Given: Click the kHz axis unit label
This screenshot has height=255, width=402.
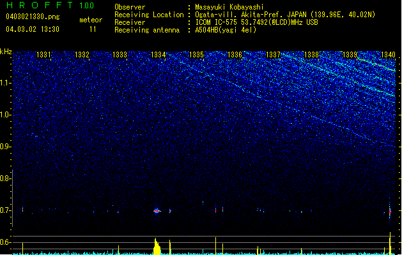Looking at the screenshot, I should (x=6, y=52).
